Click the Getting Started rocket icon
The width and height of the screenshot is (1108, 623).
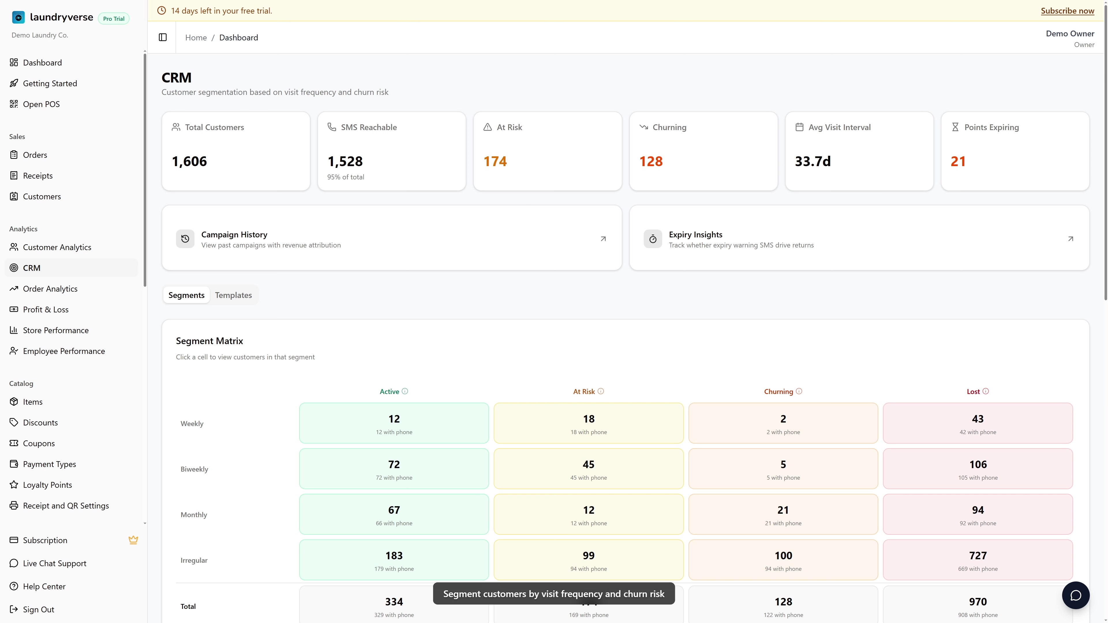[x=14, y=83]
